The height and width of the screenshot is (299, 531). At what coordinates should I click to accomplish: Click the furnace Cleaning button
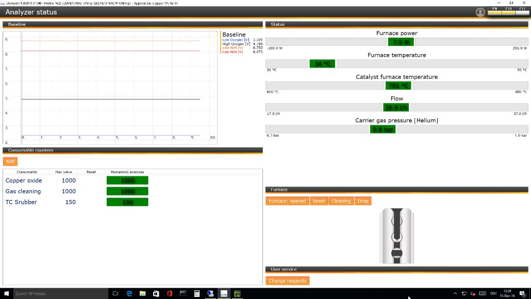tap(341, 201)
